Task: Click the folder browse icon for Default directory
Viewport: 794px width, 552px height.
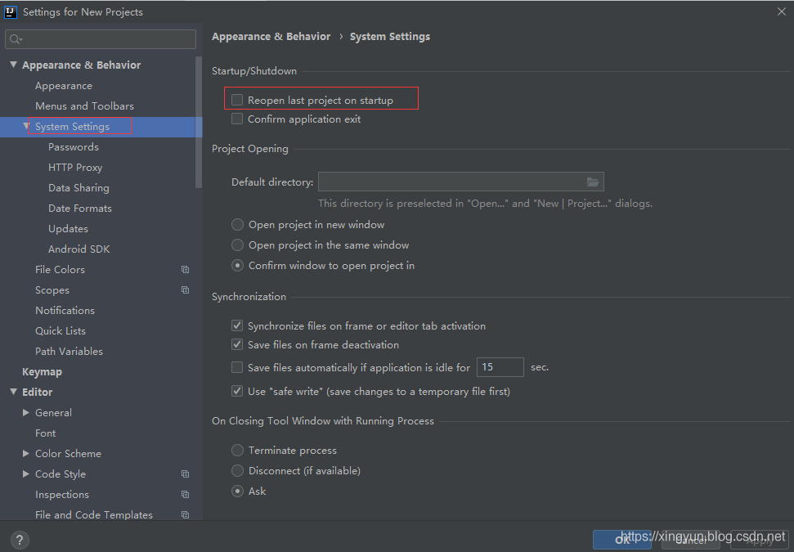Action: pyautogui.click(x=593, y=182)
